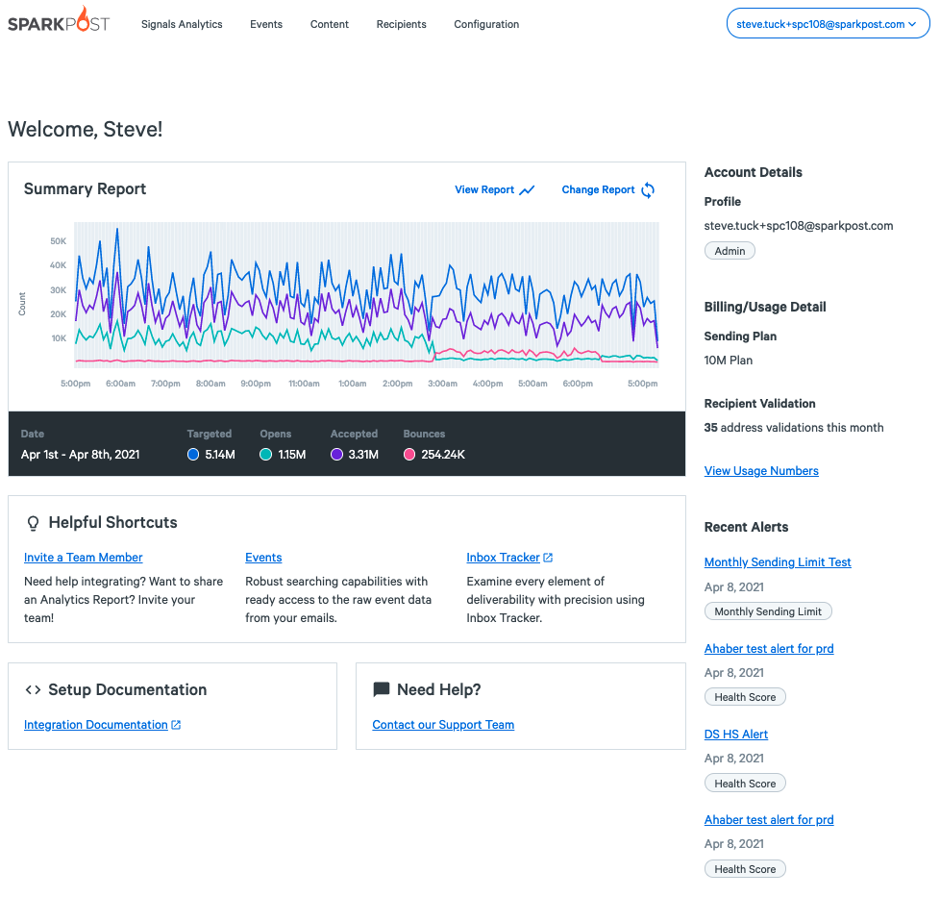The height and width of the screenshot is (897, 940).
Task: Click the 1.15M Opens value
Action: (292, 455)
